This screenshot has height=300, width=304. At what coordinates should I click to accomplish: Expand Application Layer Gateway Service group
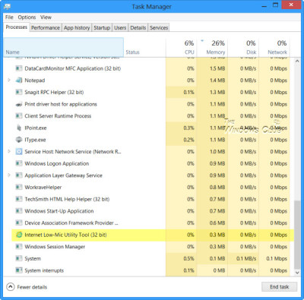[x=9, y=175]
